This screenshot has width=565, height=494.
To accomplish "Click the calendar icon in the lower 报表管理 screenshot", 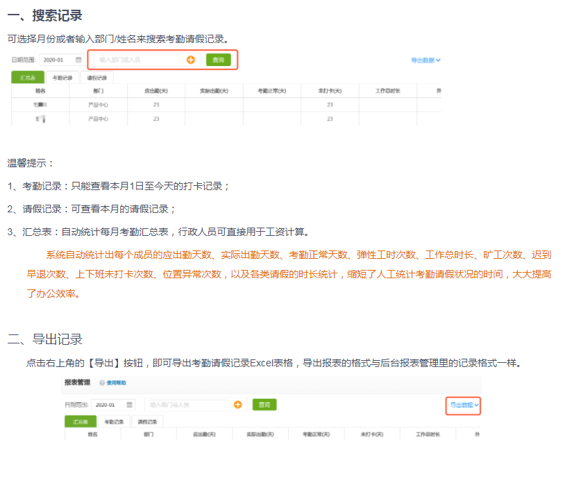I will pyautogui.click(x=130, y=404).
